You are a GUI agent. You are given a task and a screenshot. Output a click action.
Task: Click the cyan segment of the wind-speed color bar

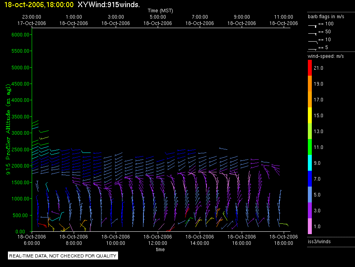coord(310,163)
